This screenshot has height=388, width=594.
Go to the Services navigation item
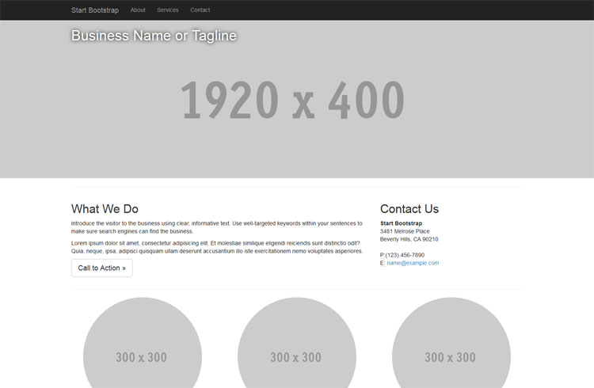pos(168,10)
